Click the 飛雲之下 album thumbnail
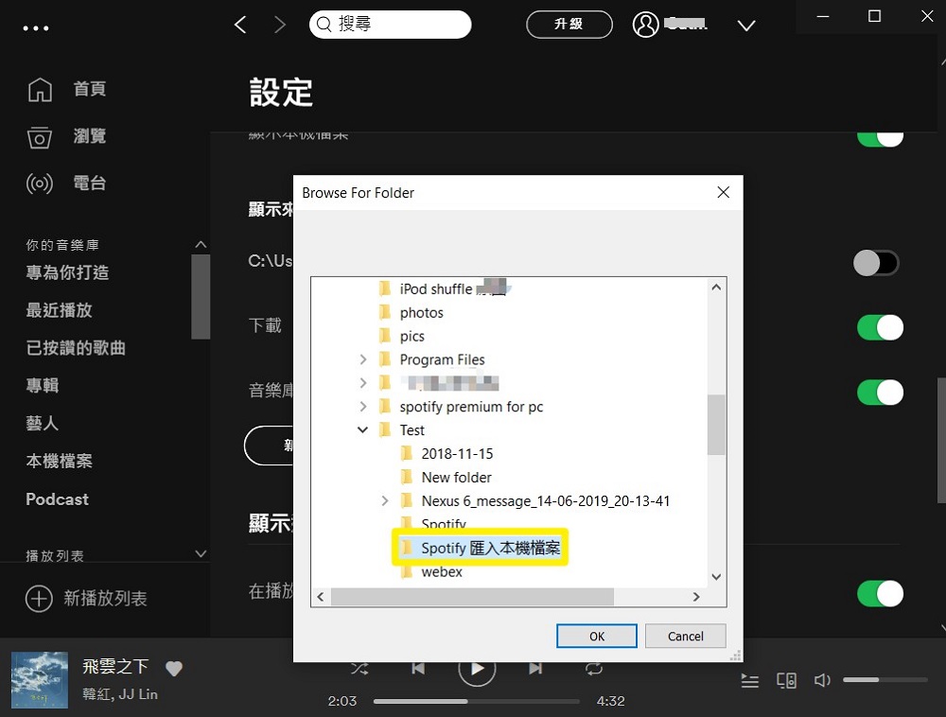Viewport: 946px width, 717px height. [40, 679]
